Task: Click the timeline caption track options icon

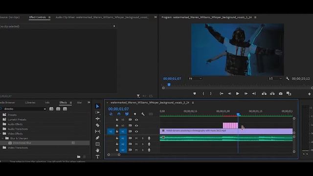Action: [151, 114]
